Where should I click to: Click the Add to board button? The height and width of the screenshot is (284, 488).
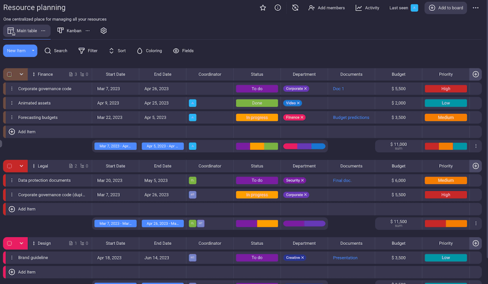click(445, 7)
